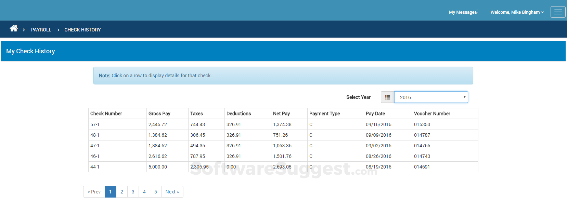567x202 pixels.
Task: Open My Messages
Action: tap(463, 12)
